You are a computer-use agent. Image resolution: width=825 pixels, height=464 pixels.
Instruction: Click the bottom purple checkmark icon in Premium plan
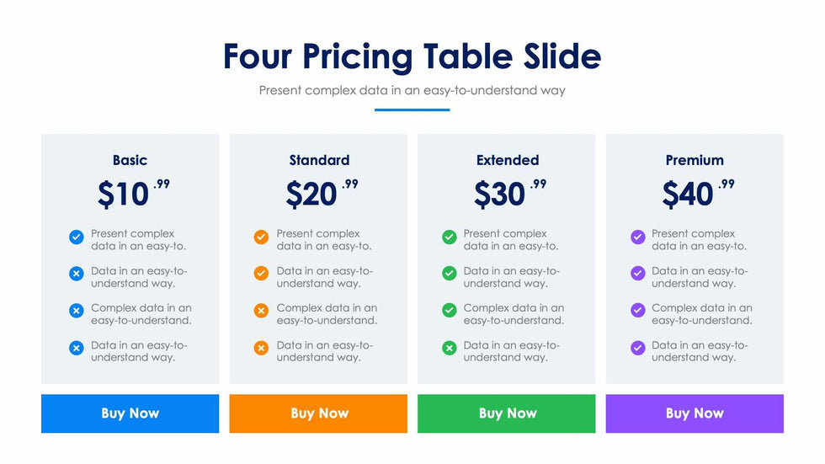[638, 348]
